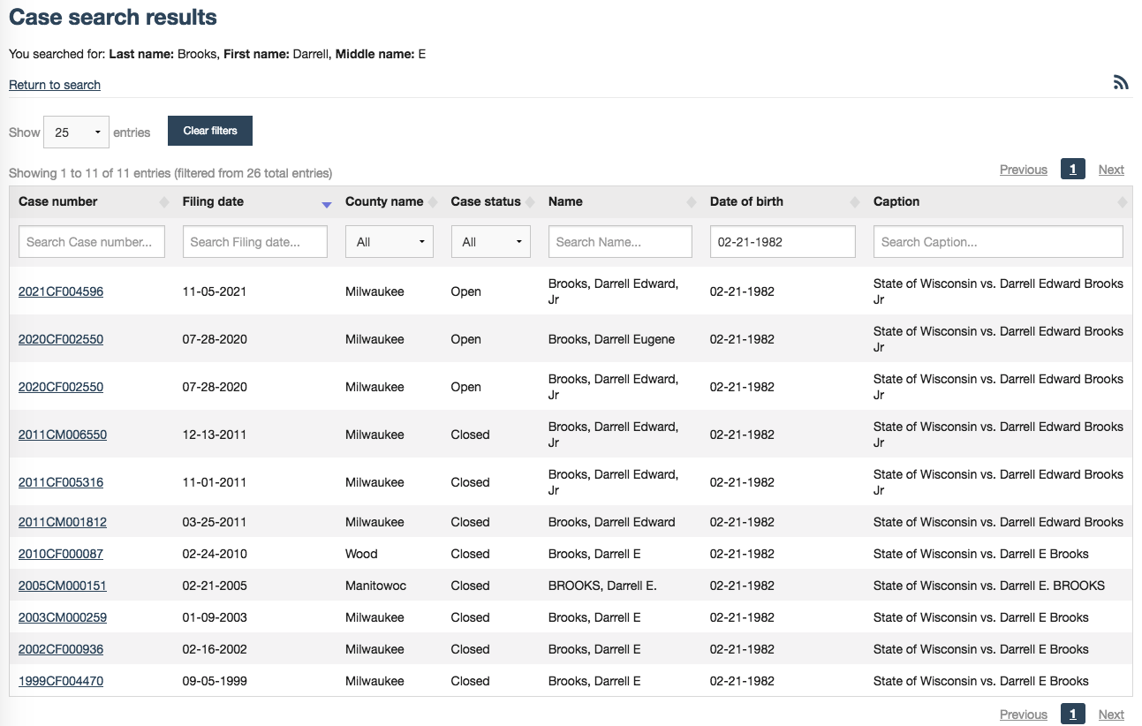Click the Filing date column header
Image resolution: width=1142 pixels, height=726 pixels.
click(x=213, y=201)
